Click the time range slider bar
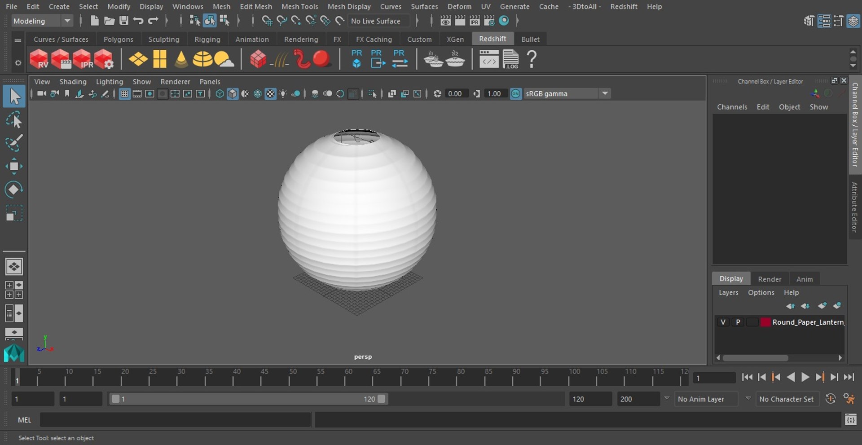 tap(248, 399)
